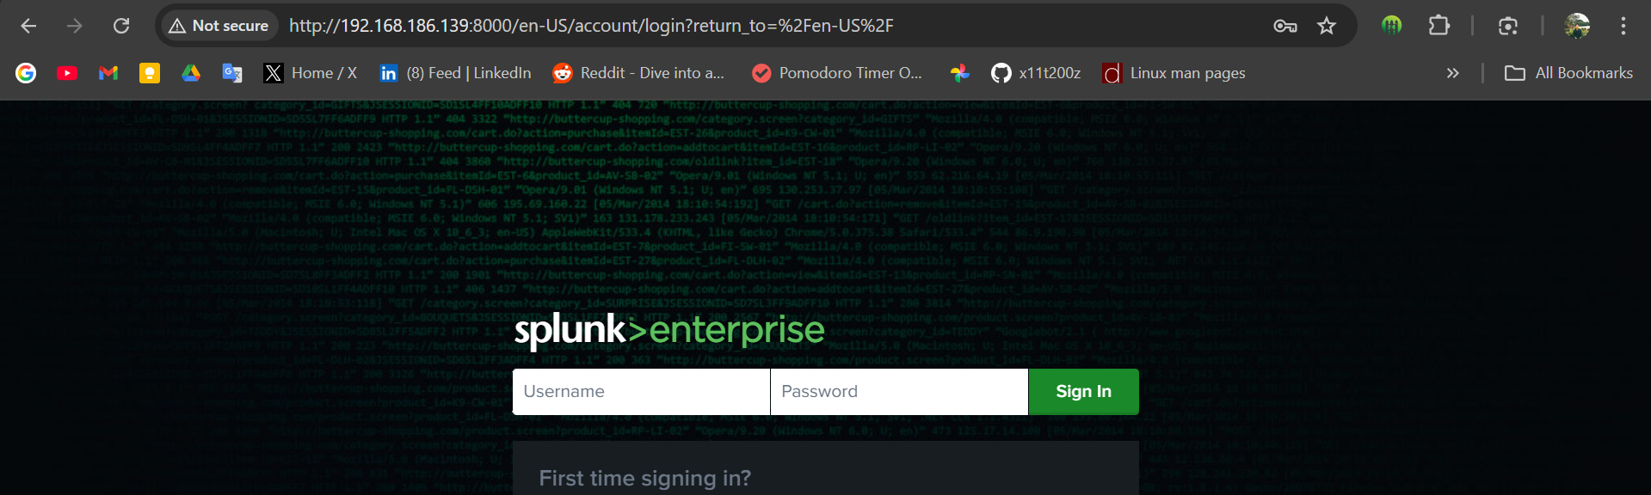Open the Extensions puzzle icon
This screenshot has height=495, width=1651.
(1439, 26)
